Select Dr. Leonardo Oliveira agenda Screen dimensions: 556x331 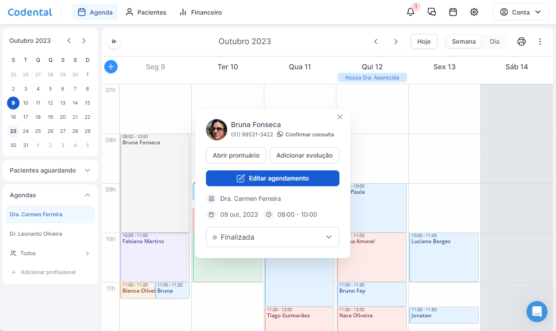[36, 234]
